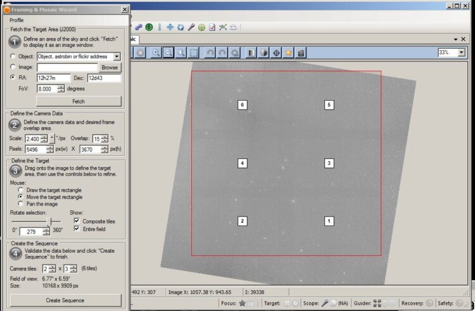Select the RA radio button

(13, 77)
